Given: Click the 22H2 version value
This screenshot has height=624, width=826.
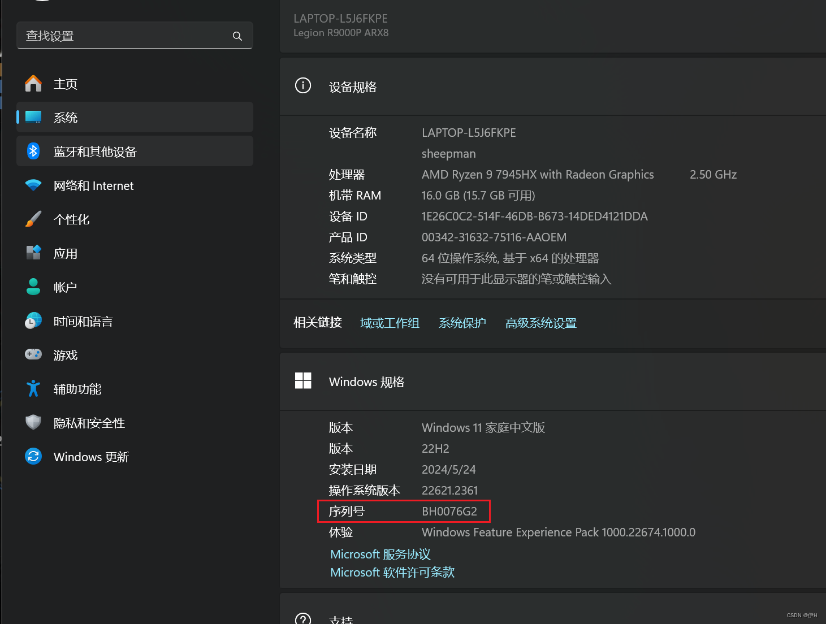Looking at the screenshot, I should (x=435, y=449).
